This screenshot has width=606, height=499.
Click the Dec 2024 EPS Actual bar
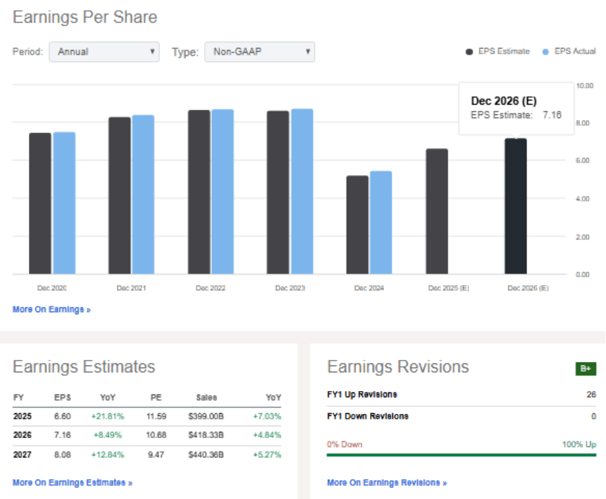click(x=380, y=222)
